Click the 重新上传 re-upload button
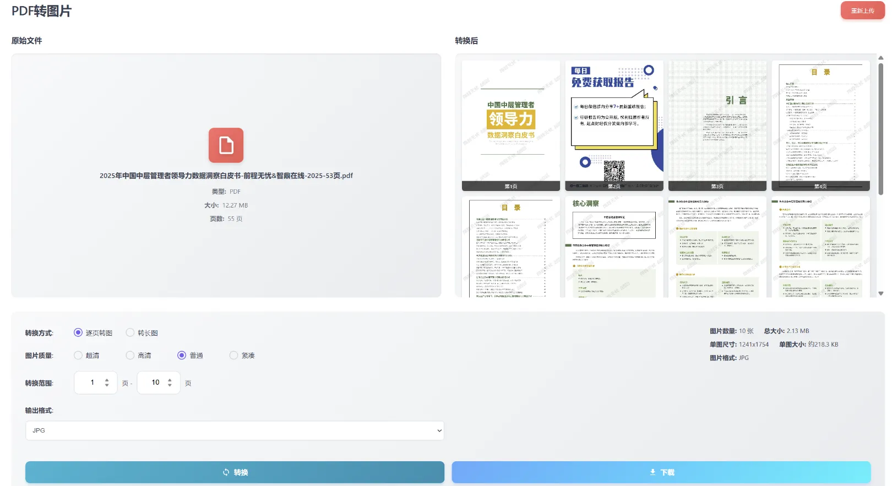Viewport: 892px width, 486px height. [862, 10]
